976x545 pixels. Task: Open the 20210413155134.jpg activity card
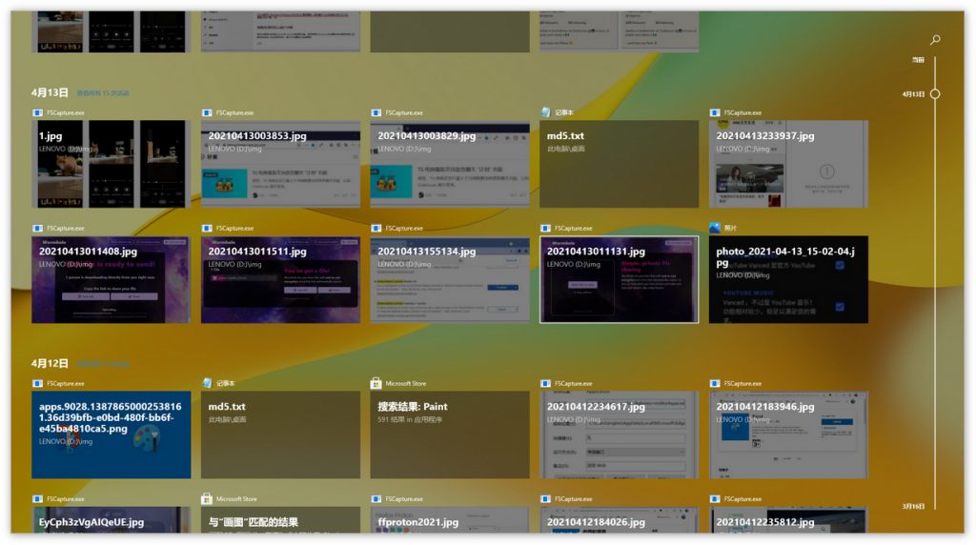[x=449, y=280]
